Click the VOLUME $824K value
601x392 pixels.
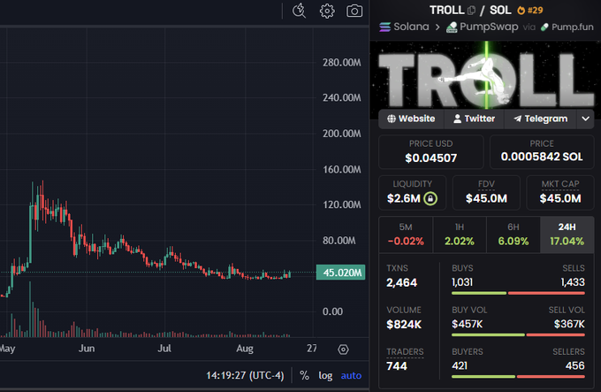click(x=404, y=325)
